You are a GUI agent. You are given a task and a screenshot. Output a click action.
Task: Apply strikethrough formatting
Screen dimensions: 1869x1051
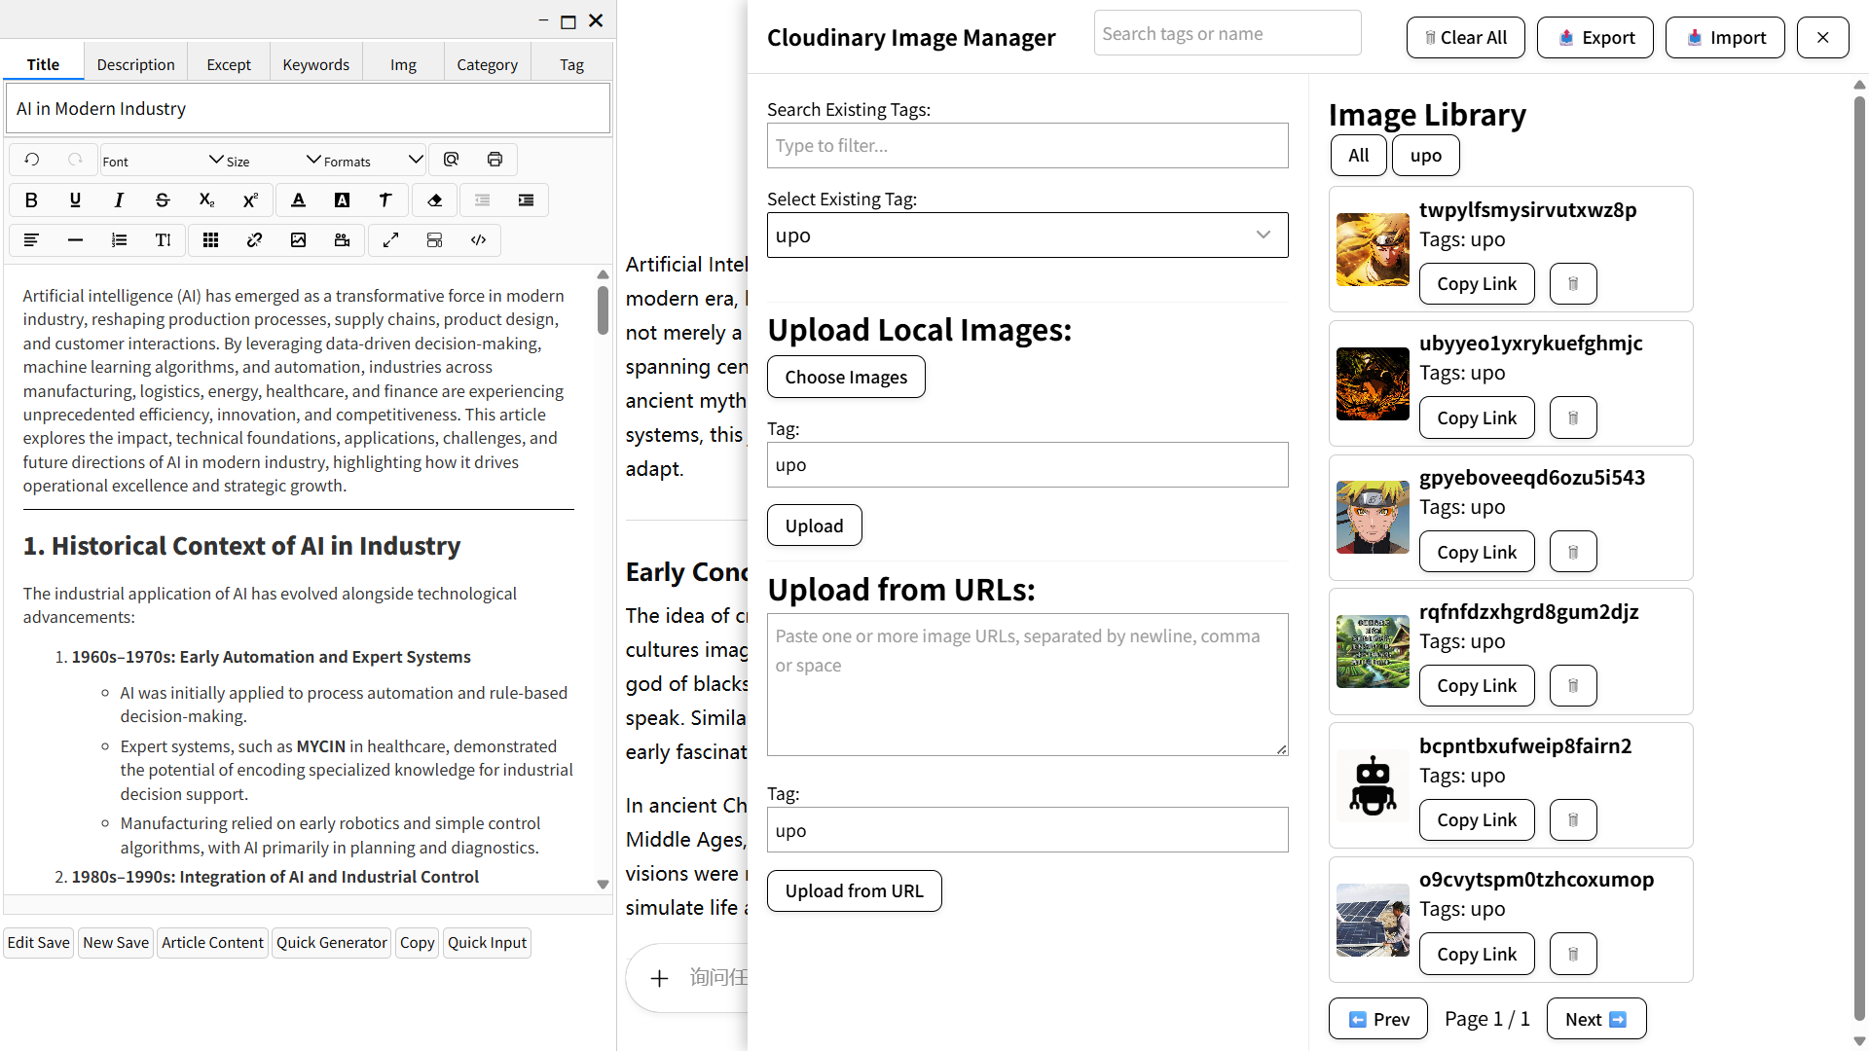[163, 200]
